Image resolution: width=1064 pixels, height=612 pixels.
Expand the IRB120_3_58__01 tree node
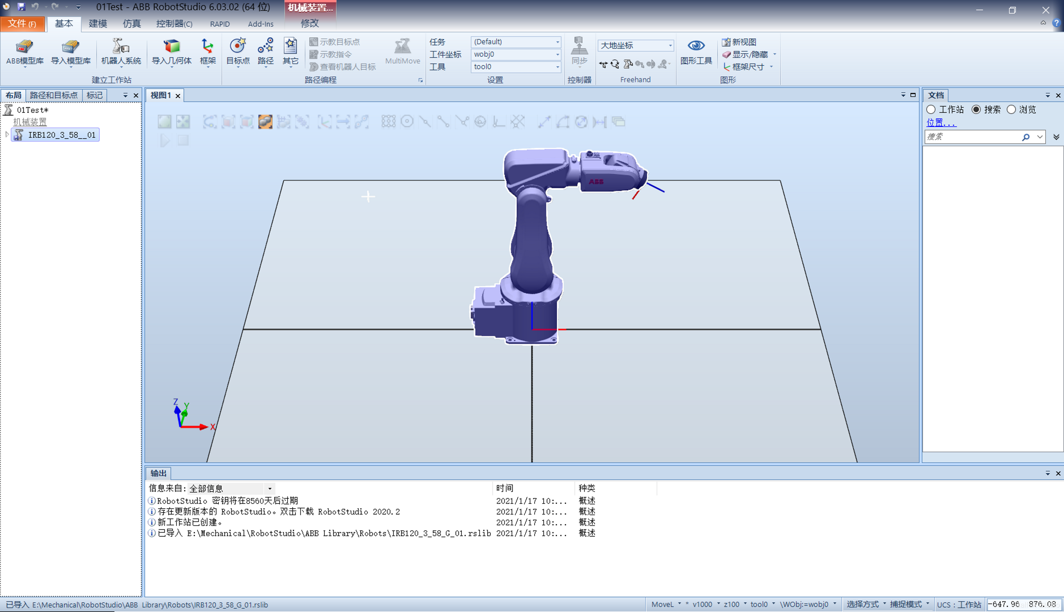pos(7,135)
